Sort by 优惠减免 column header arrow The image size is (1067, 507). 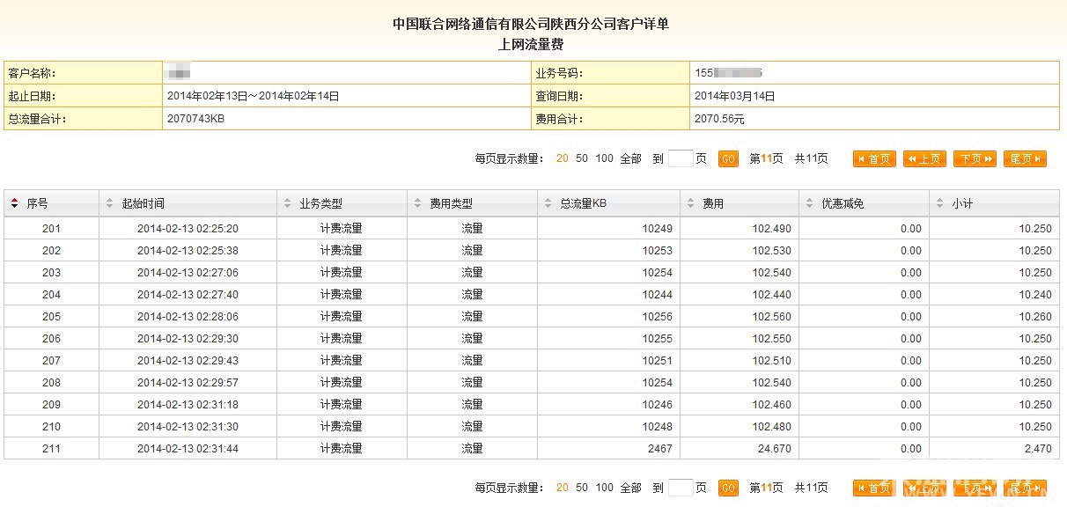[x=809, y=203]
